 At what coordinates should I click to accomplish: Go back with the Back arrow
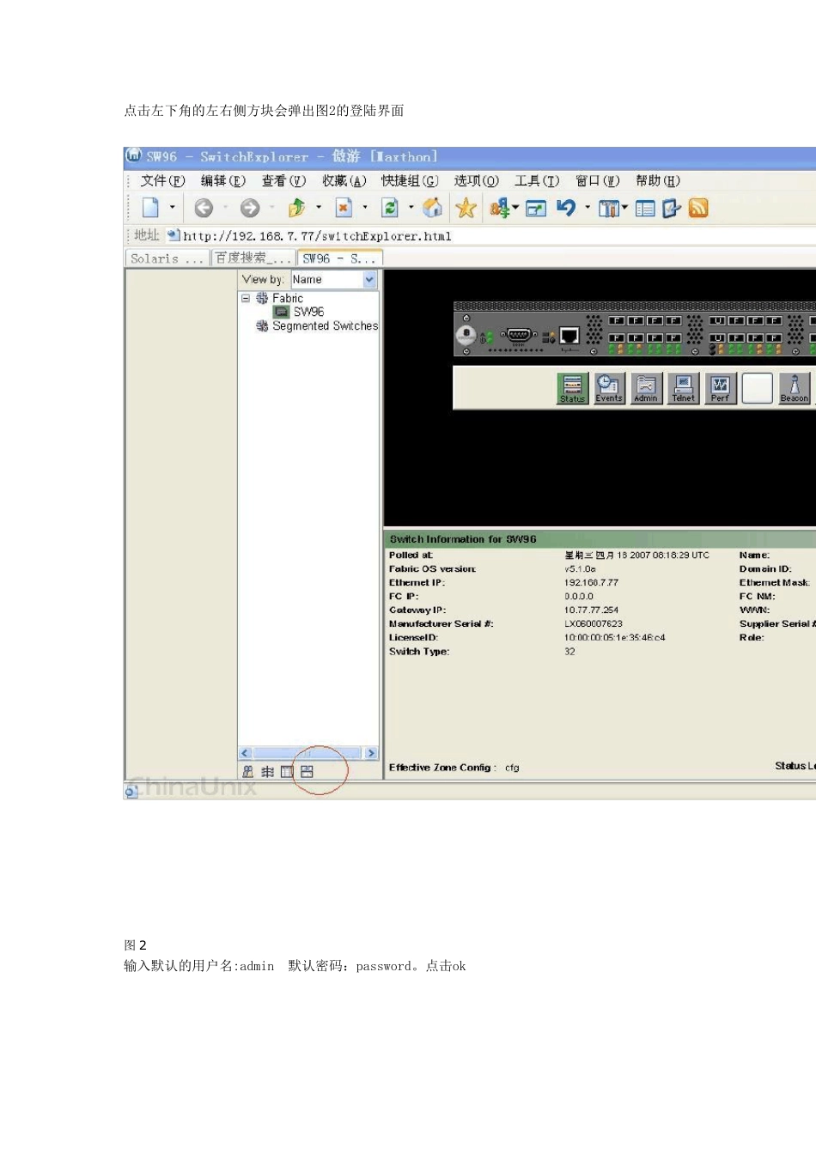coord(204,208)
